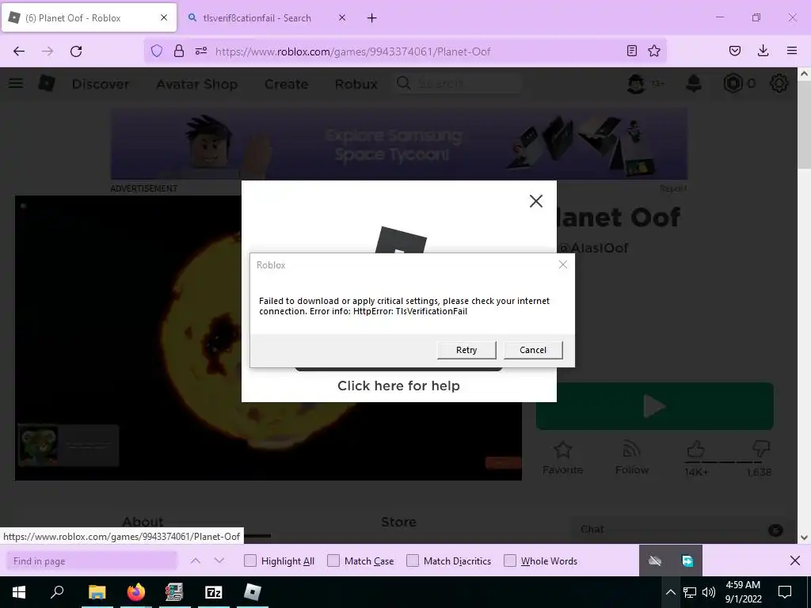Click the thumbs up like icon

(x=695, y=449)
